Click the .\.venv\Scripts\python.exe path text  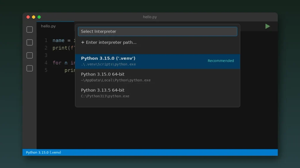pos(108,64)
